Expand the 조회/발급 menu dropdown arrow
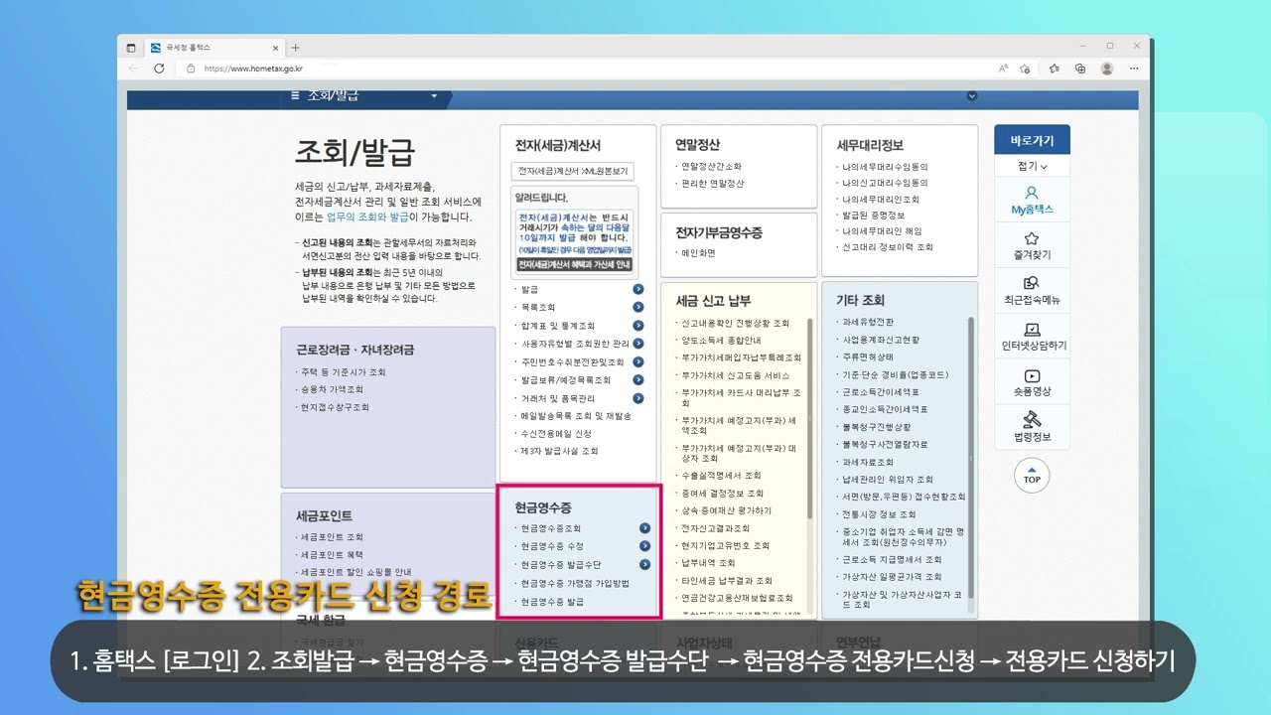This screenshot has width=1271, height=715. [434, 96]
